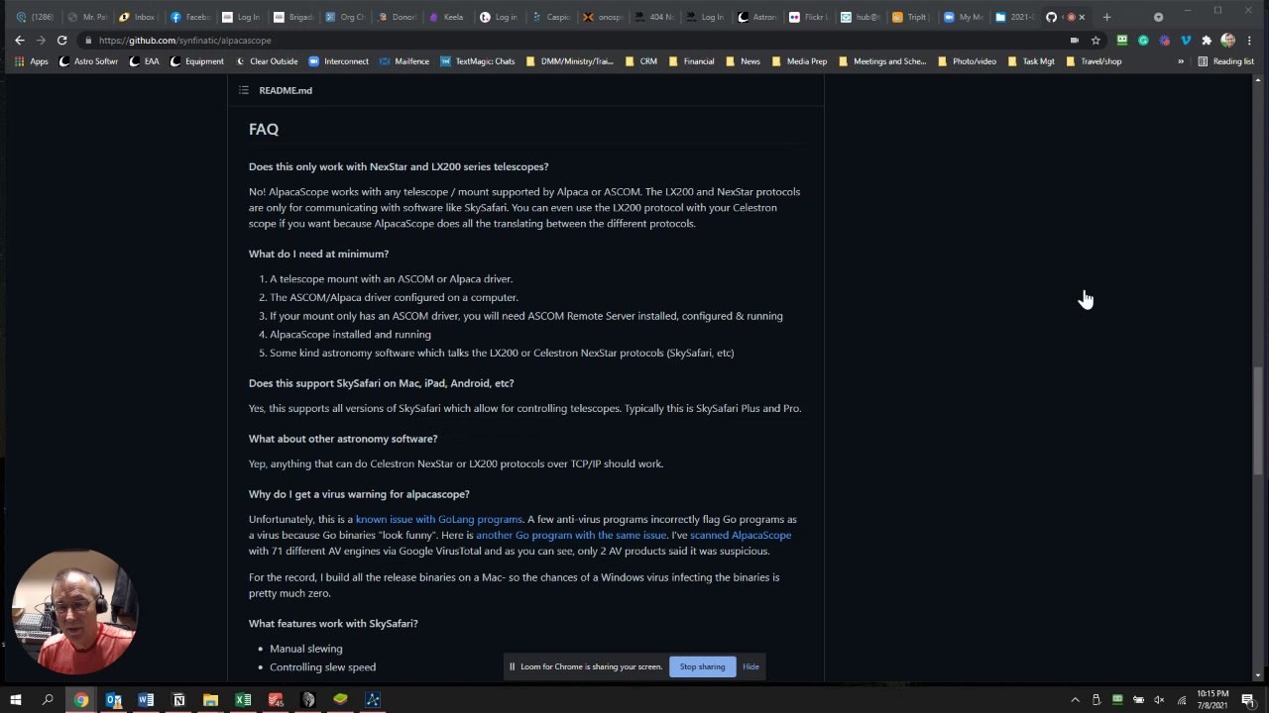This screenshot has height=713, width=1269.
Task: Click the camera icon in the address bar
Action: (1075, 41)
